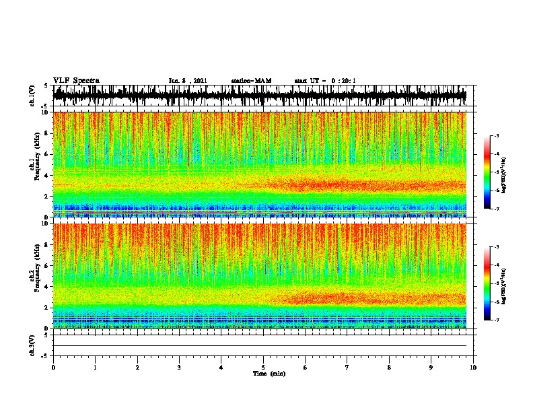533x412 pixels.
Task: Click time axis tick label "9"
Action: click(431, 368)
